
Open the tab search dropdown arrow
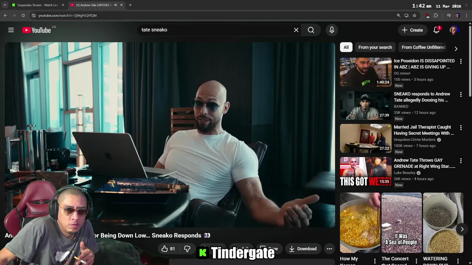click(5, 5)
